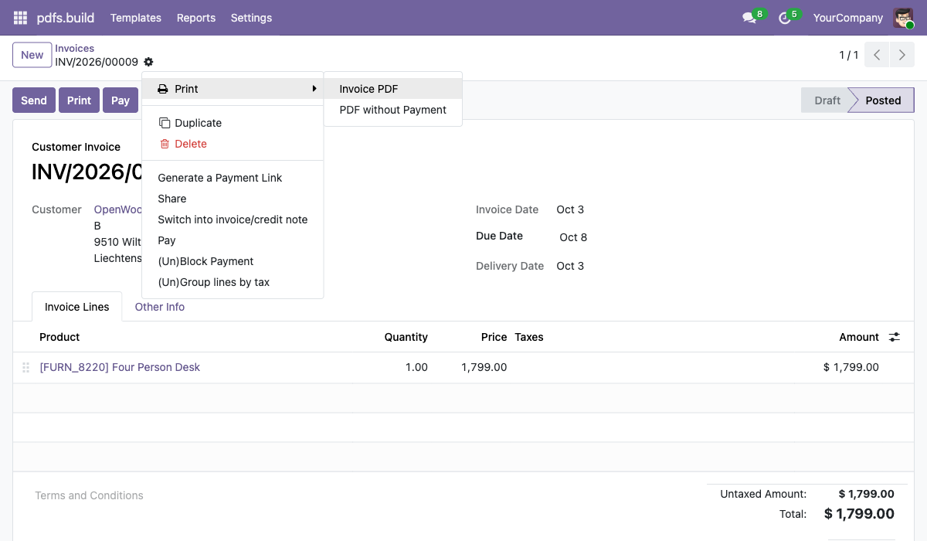Click the gear actions icon beside INV/2026/00009
927x541 pixels.
148,62
